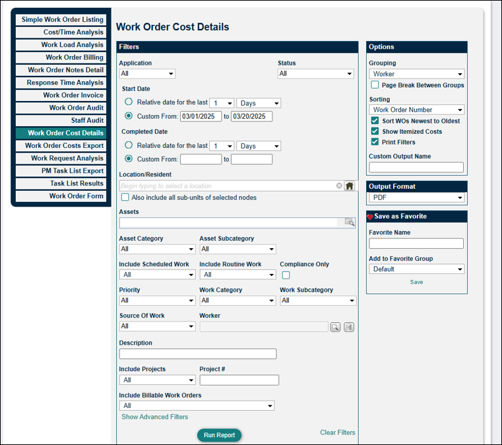
Task: Click the Completed Date Custom From field
Action: [201, 159]
